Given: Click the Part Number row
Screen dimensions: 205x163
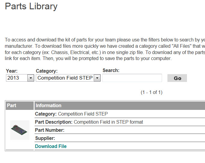Looking at the screenshot, I should tap(120, 130).
